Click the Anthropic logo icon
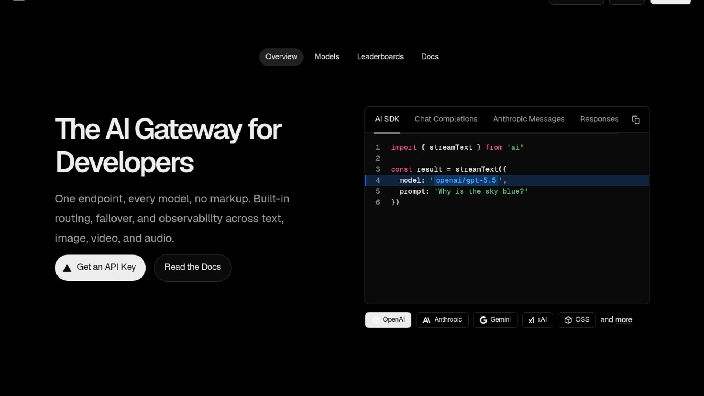The image size is (704, 396). tap(426, 320)
